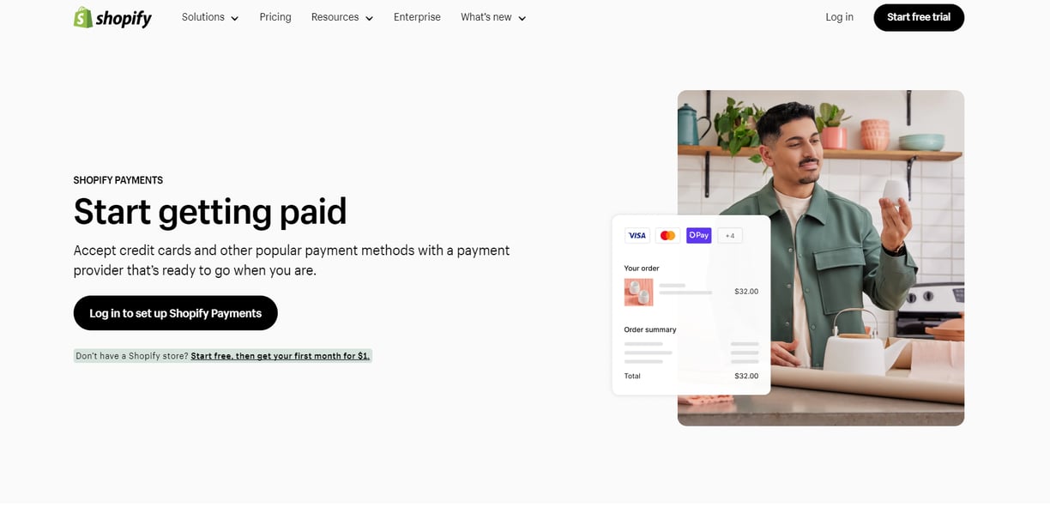Click the Start free trial button
The height and width of the screenshot is (513, 1050).
point(919,17)
